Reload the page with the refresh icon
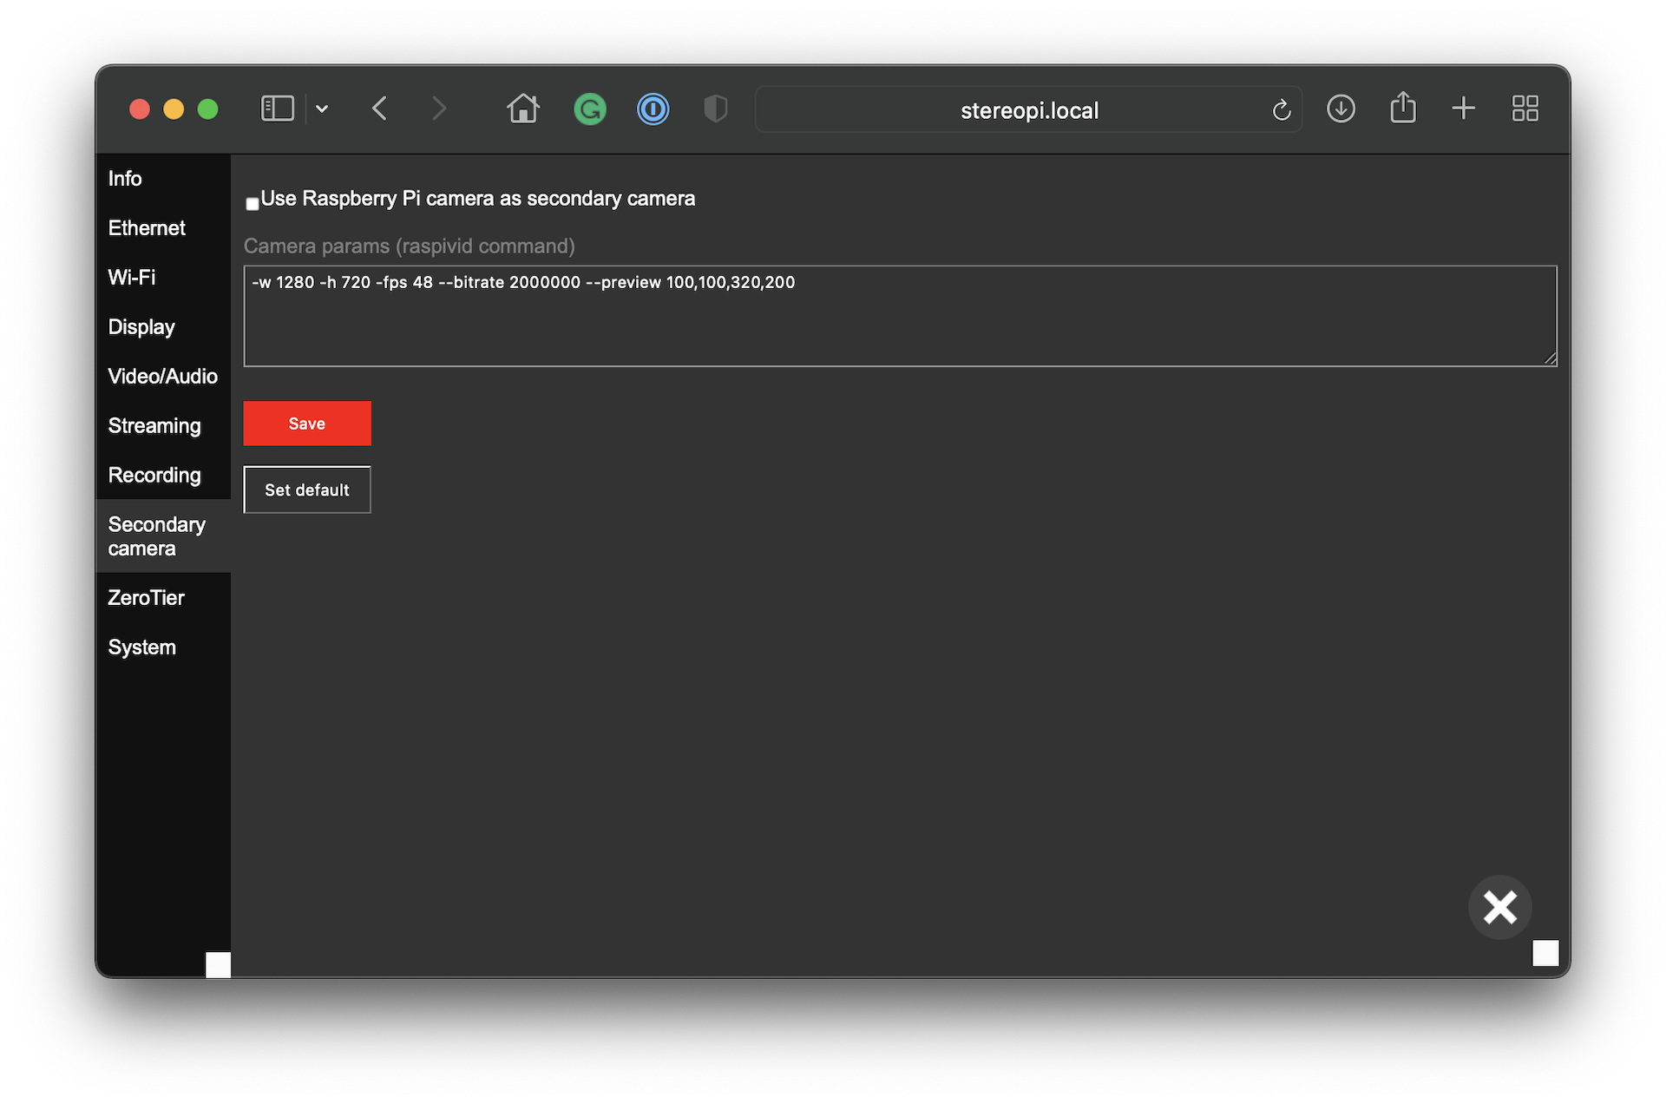Screen dimensions: 1666x1104 point(1281,110)
